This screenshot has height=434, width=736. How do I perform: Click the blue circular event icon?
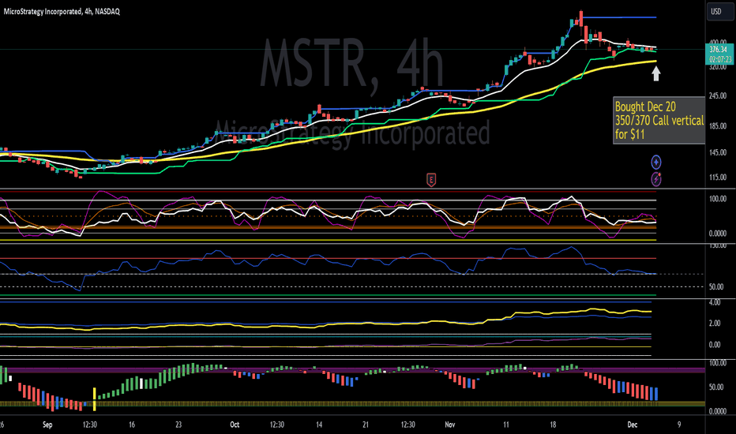[655, 163]
